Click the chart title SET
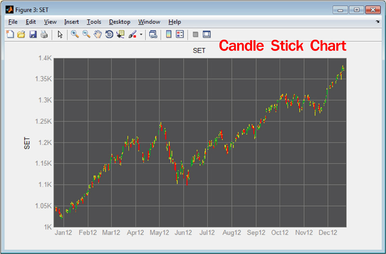The image size is (386, 254). click(199, 51)
